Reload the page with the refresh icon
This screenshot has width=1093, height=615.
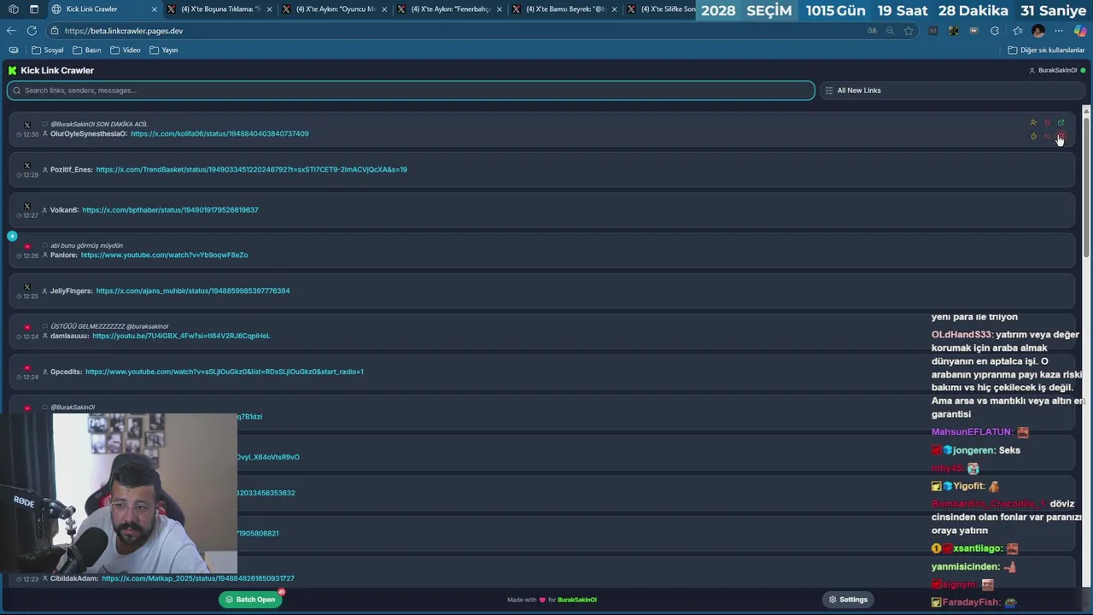pos(32,31)
